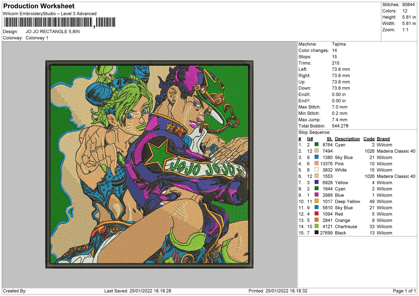Click the black swatch in stop 15
This screenshot has width=419, height=296.
[316, 233]
